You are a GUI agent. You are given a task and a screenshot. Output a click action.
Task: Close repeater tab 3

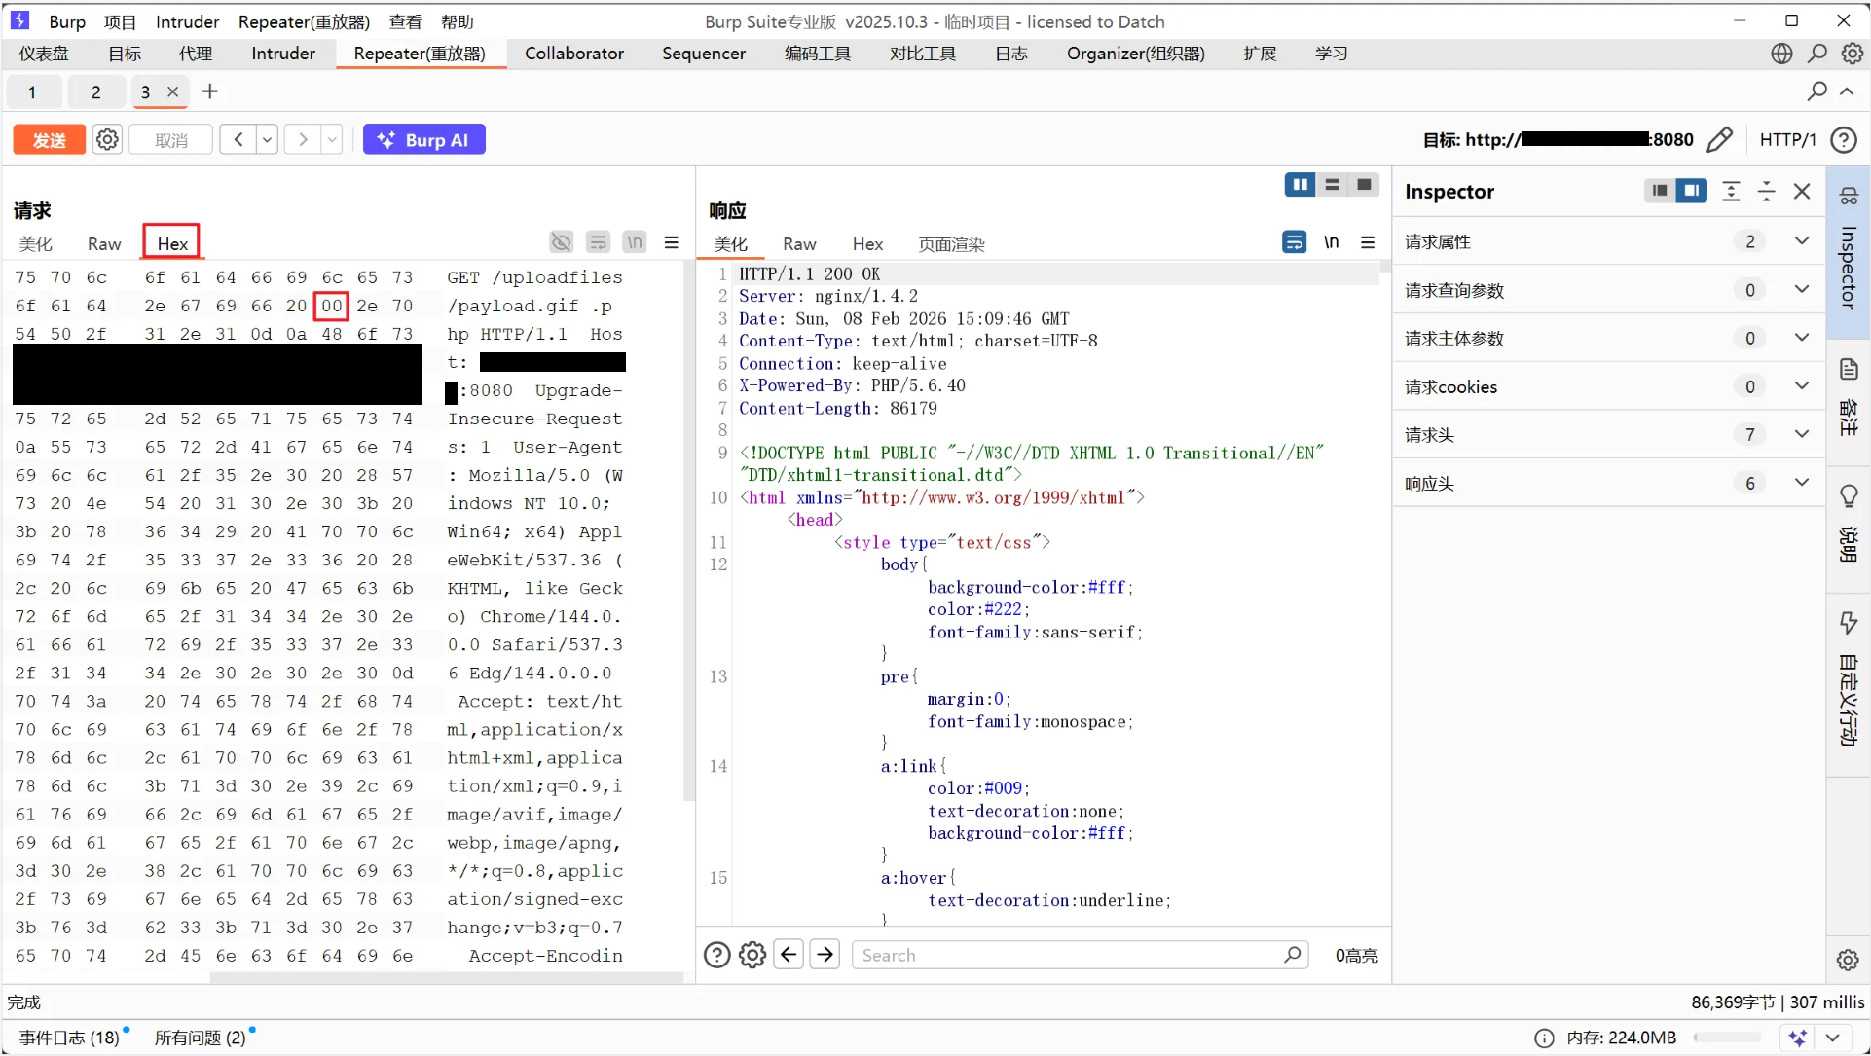[x=172, y=91]
